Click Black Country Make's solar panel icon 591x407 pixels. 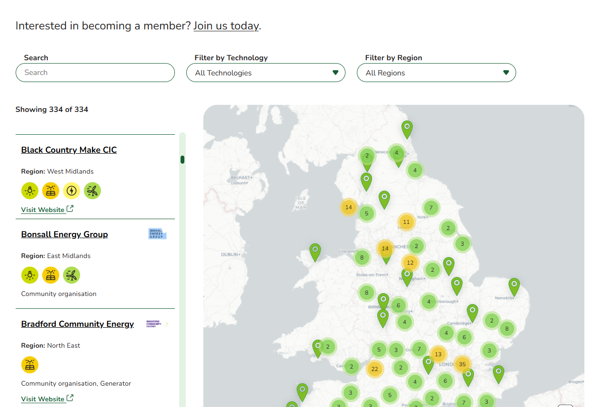(51, 191)
